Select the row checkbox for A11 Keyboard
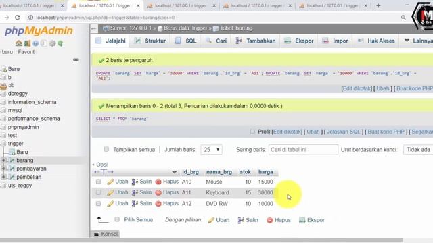Image resolution: width=433 pixels, height=243 pixels. pos(98,192)
